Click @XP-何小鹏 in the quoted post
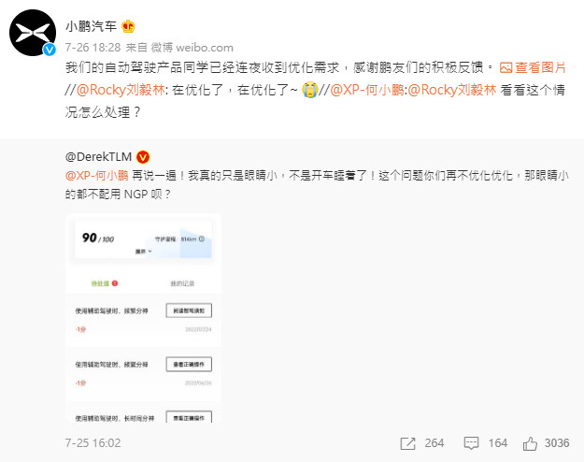 click(97, 175)
